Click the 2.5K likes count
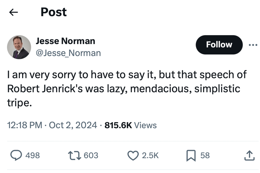 click(x=150, y=156)
